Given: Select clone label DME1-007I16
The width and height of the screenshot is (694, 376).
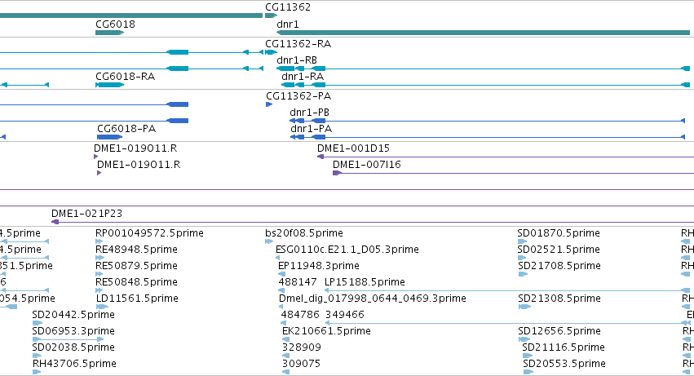Looking at the screenshot, I should [366, 164].
